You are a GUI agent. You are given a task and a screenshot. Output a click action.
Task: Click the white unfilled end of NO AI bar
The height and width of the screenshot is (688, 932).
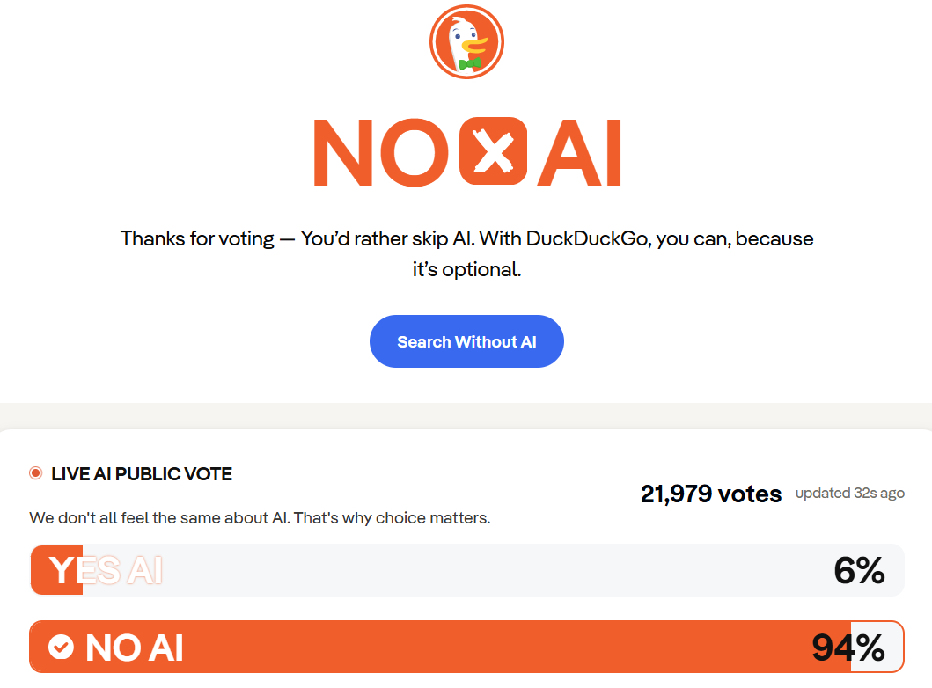pyautogui.click(x=891, y=648)
